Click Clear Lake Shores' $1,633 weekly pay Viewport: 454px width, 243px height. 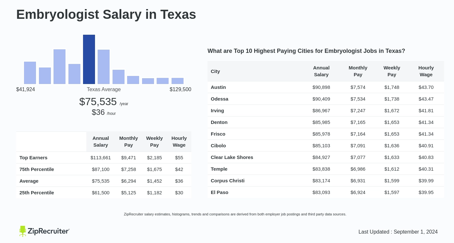pyautogui.click(x=392, y=157)
